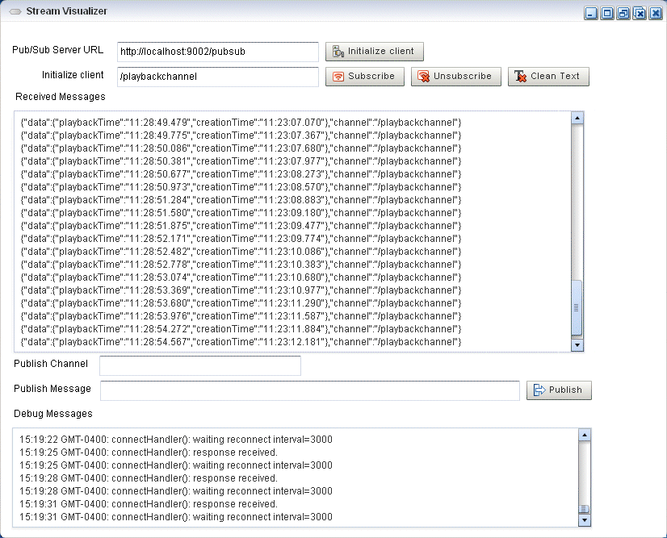
Task: Click debug line 15:19:25 response received
Action: click(x=149, y=453)
